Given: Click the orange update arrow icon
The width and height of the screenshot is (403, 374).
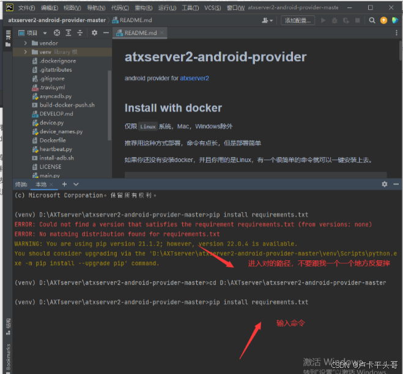Looking at the screenshot, I should tap(383, 20).
